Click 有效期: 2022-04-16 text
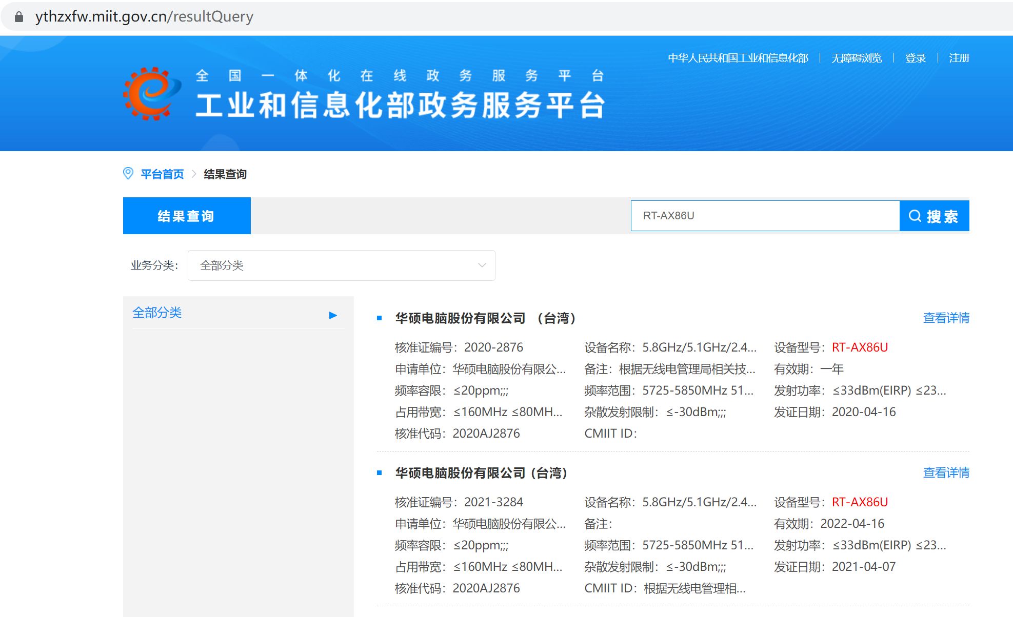This screenshot has width=1013, height=617. pos(829,524)
